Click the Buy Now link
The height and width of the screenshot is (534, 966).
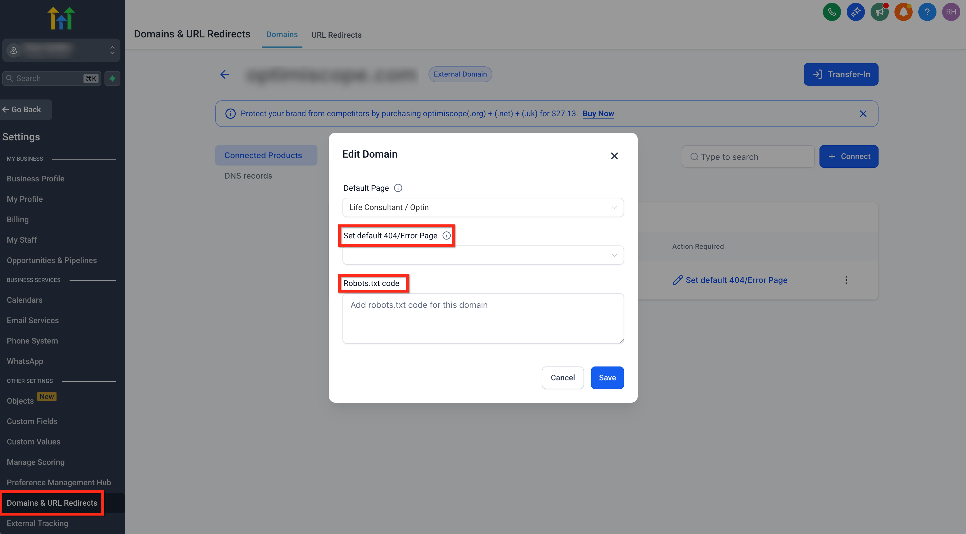598,114
